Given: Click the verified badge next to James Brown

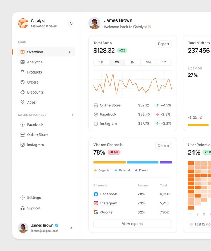Looking at the screenshot, I should point(57,225).
